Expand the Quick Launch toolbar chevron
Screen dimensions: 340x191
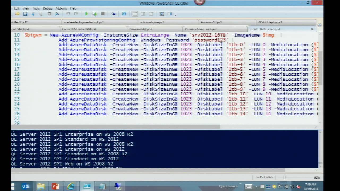pos(240,184)
